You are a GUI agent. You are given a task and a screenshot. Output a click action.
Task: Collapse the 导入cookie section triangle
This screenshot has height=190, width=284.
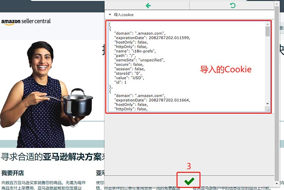(x=110, y=15)
